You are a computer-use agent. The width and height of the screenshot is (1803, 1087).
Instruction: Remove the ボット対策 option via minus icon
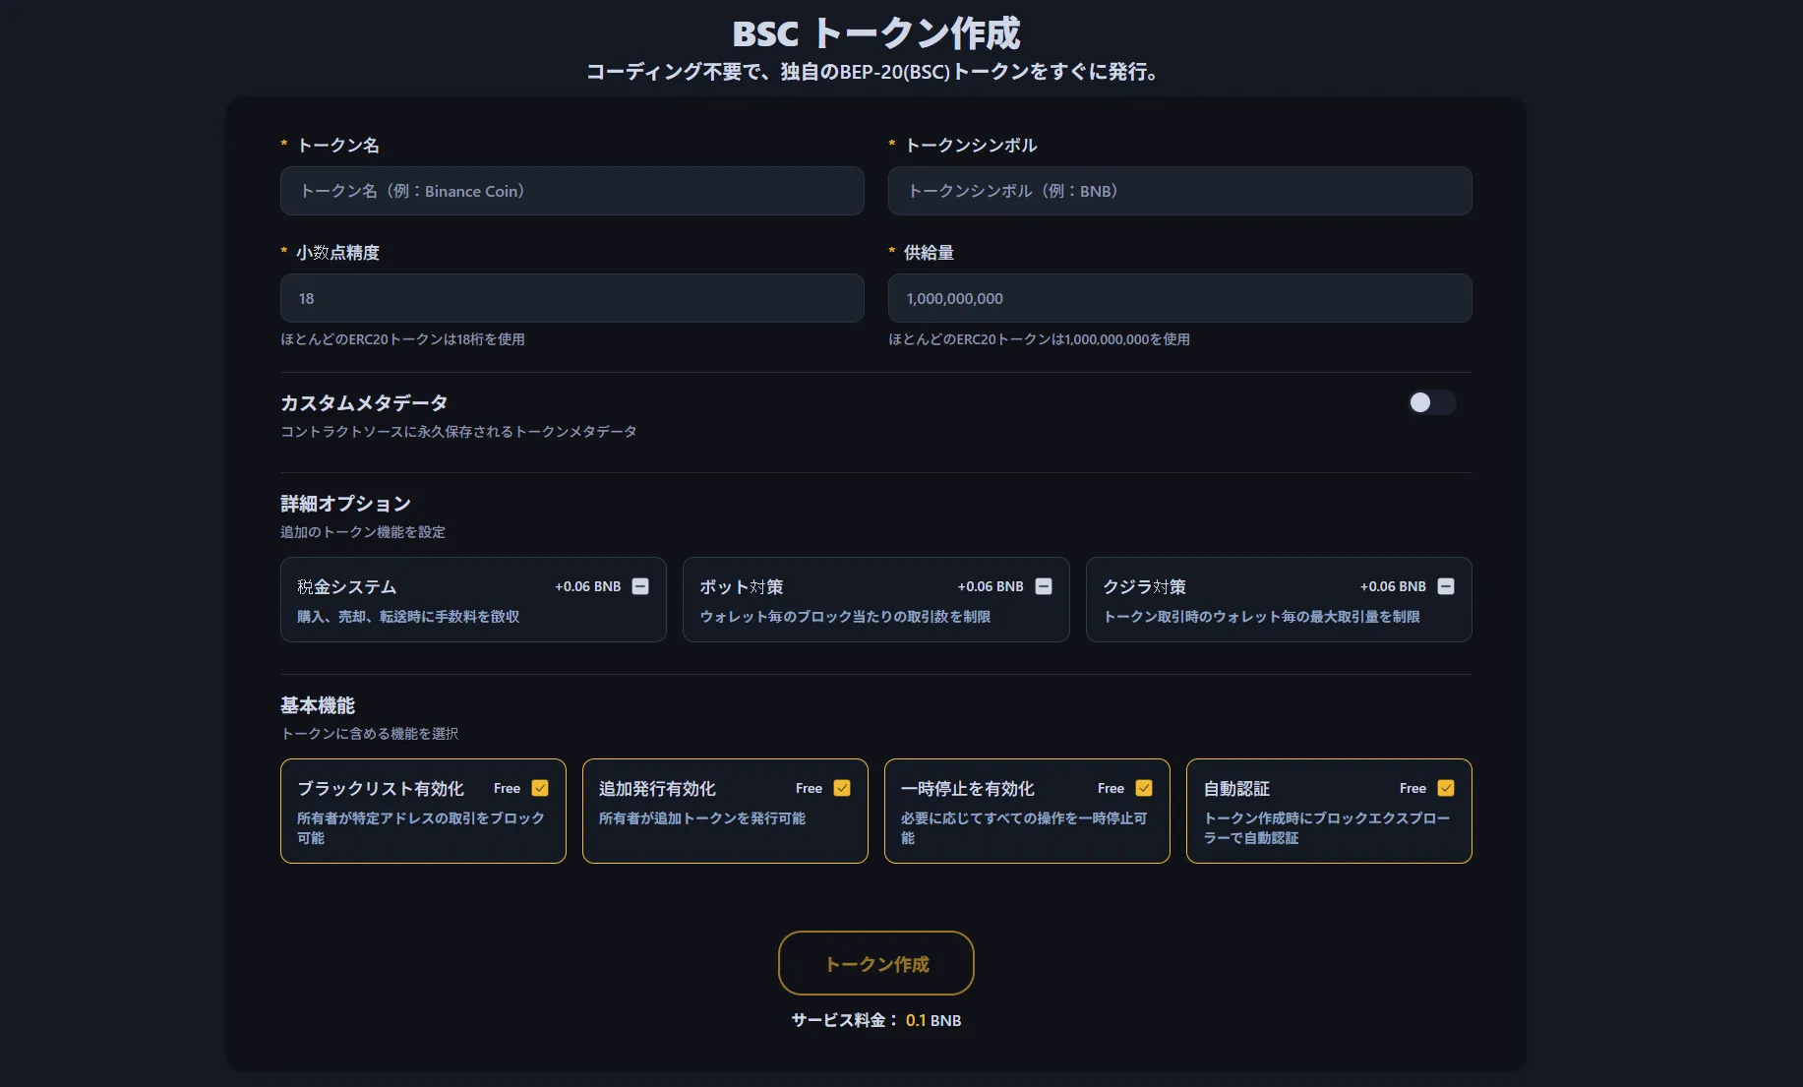pyautogui.click(x=1043, y=585)
